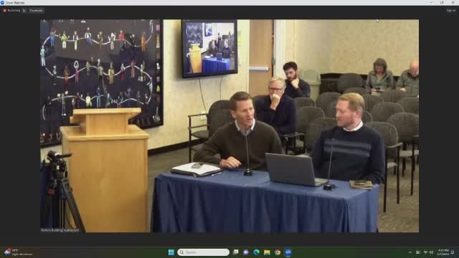Click the video name label at bottom-left of feed
The image size is (459, 258).
tap(60, 230)
